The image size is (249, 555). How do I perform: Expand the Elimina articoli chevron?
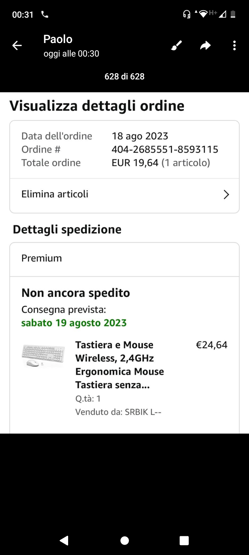(x=226, y=195)
